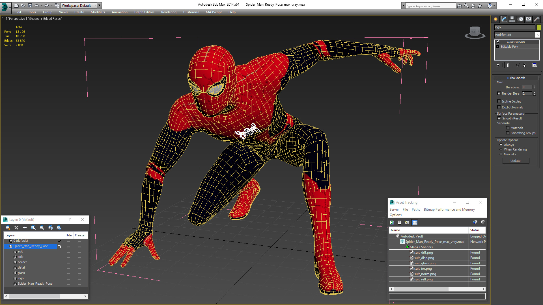Open the Workspace: Default dropdown
Viewport: 543px width, 305px height.
(x=78, y=5)
